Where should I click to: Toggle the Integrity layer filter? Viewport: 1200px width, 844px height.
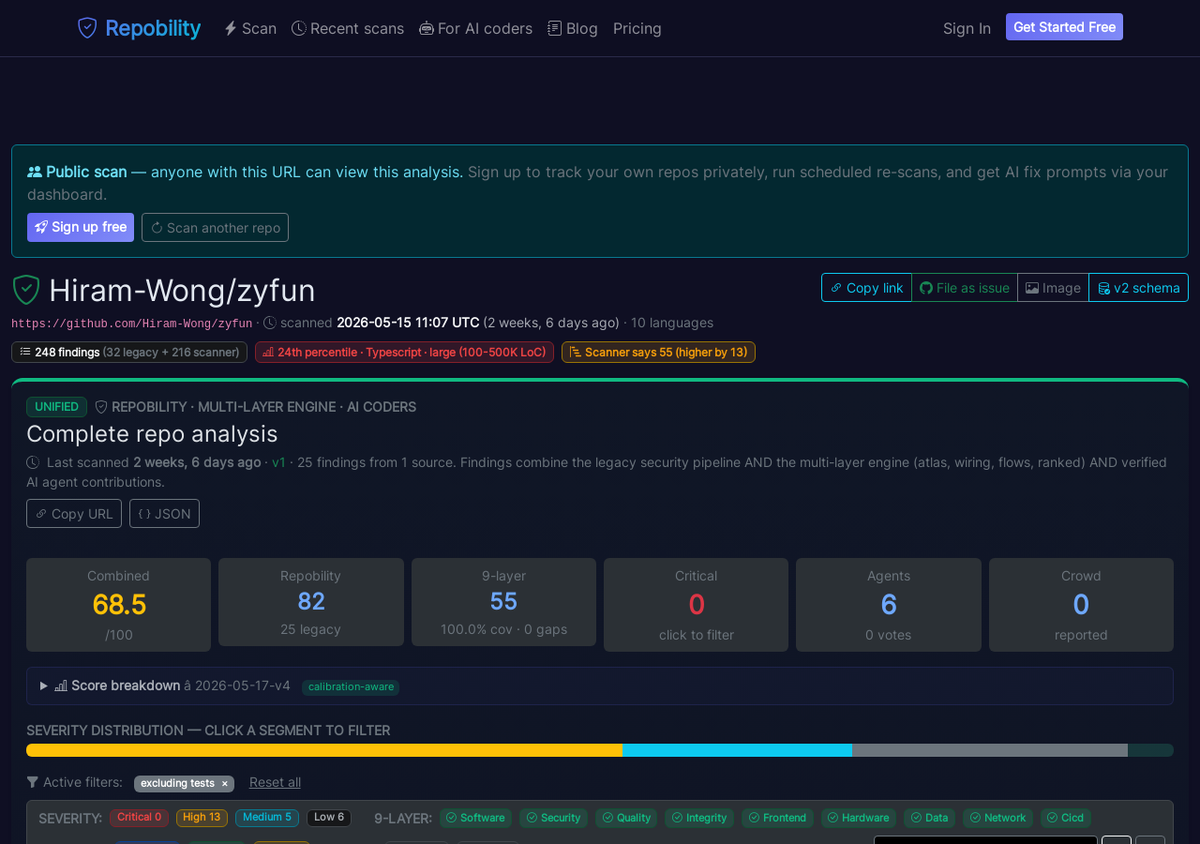click(x=699, y=818)
